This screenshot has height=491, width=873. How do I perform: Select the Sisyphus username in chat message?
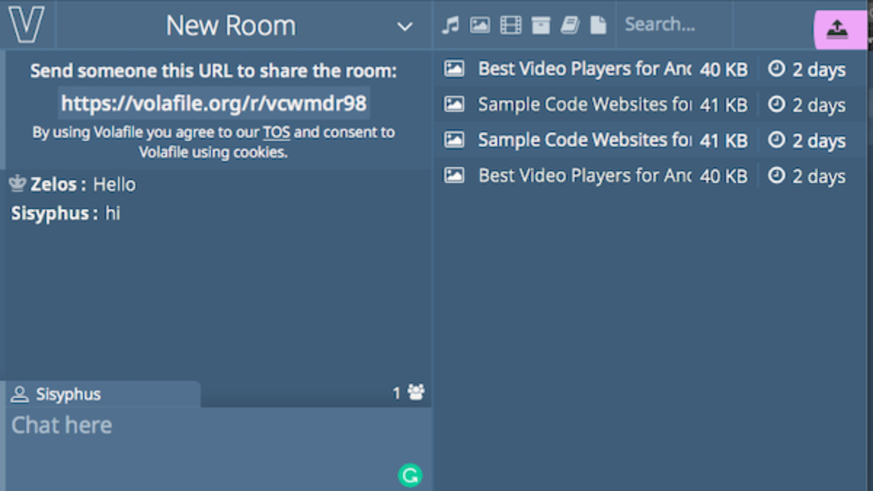point(49,214)
